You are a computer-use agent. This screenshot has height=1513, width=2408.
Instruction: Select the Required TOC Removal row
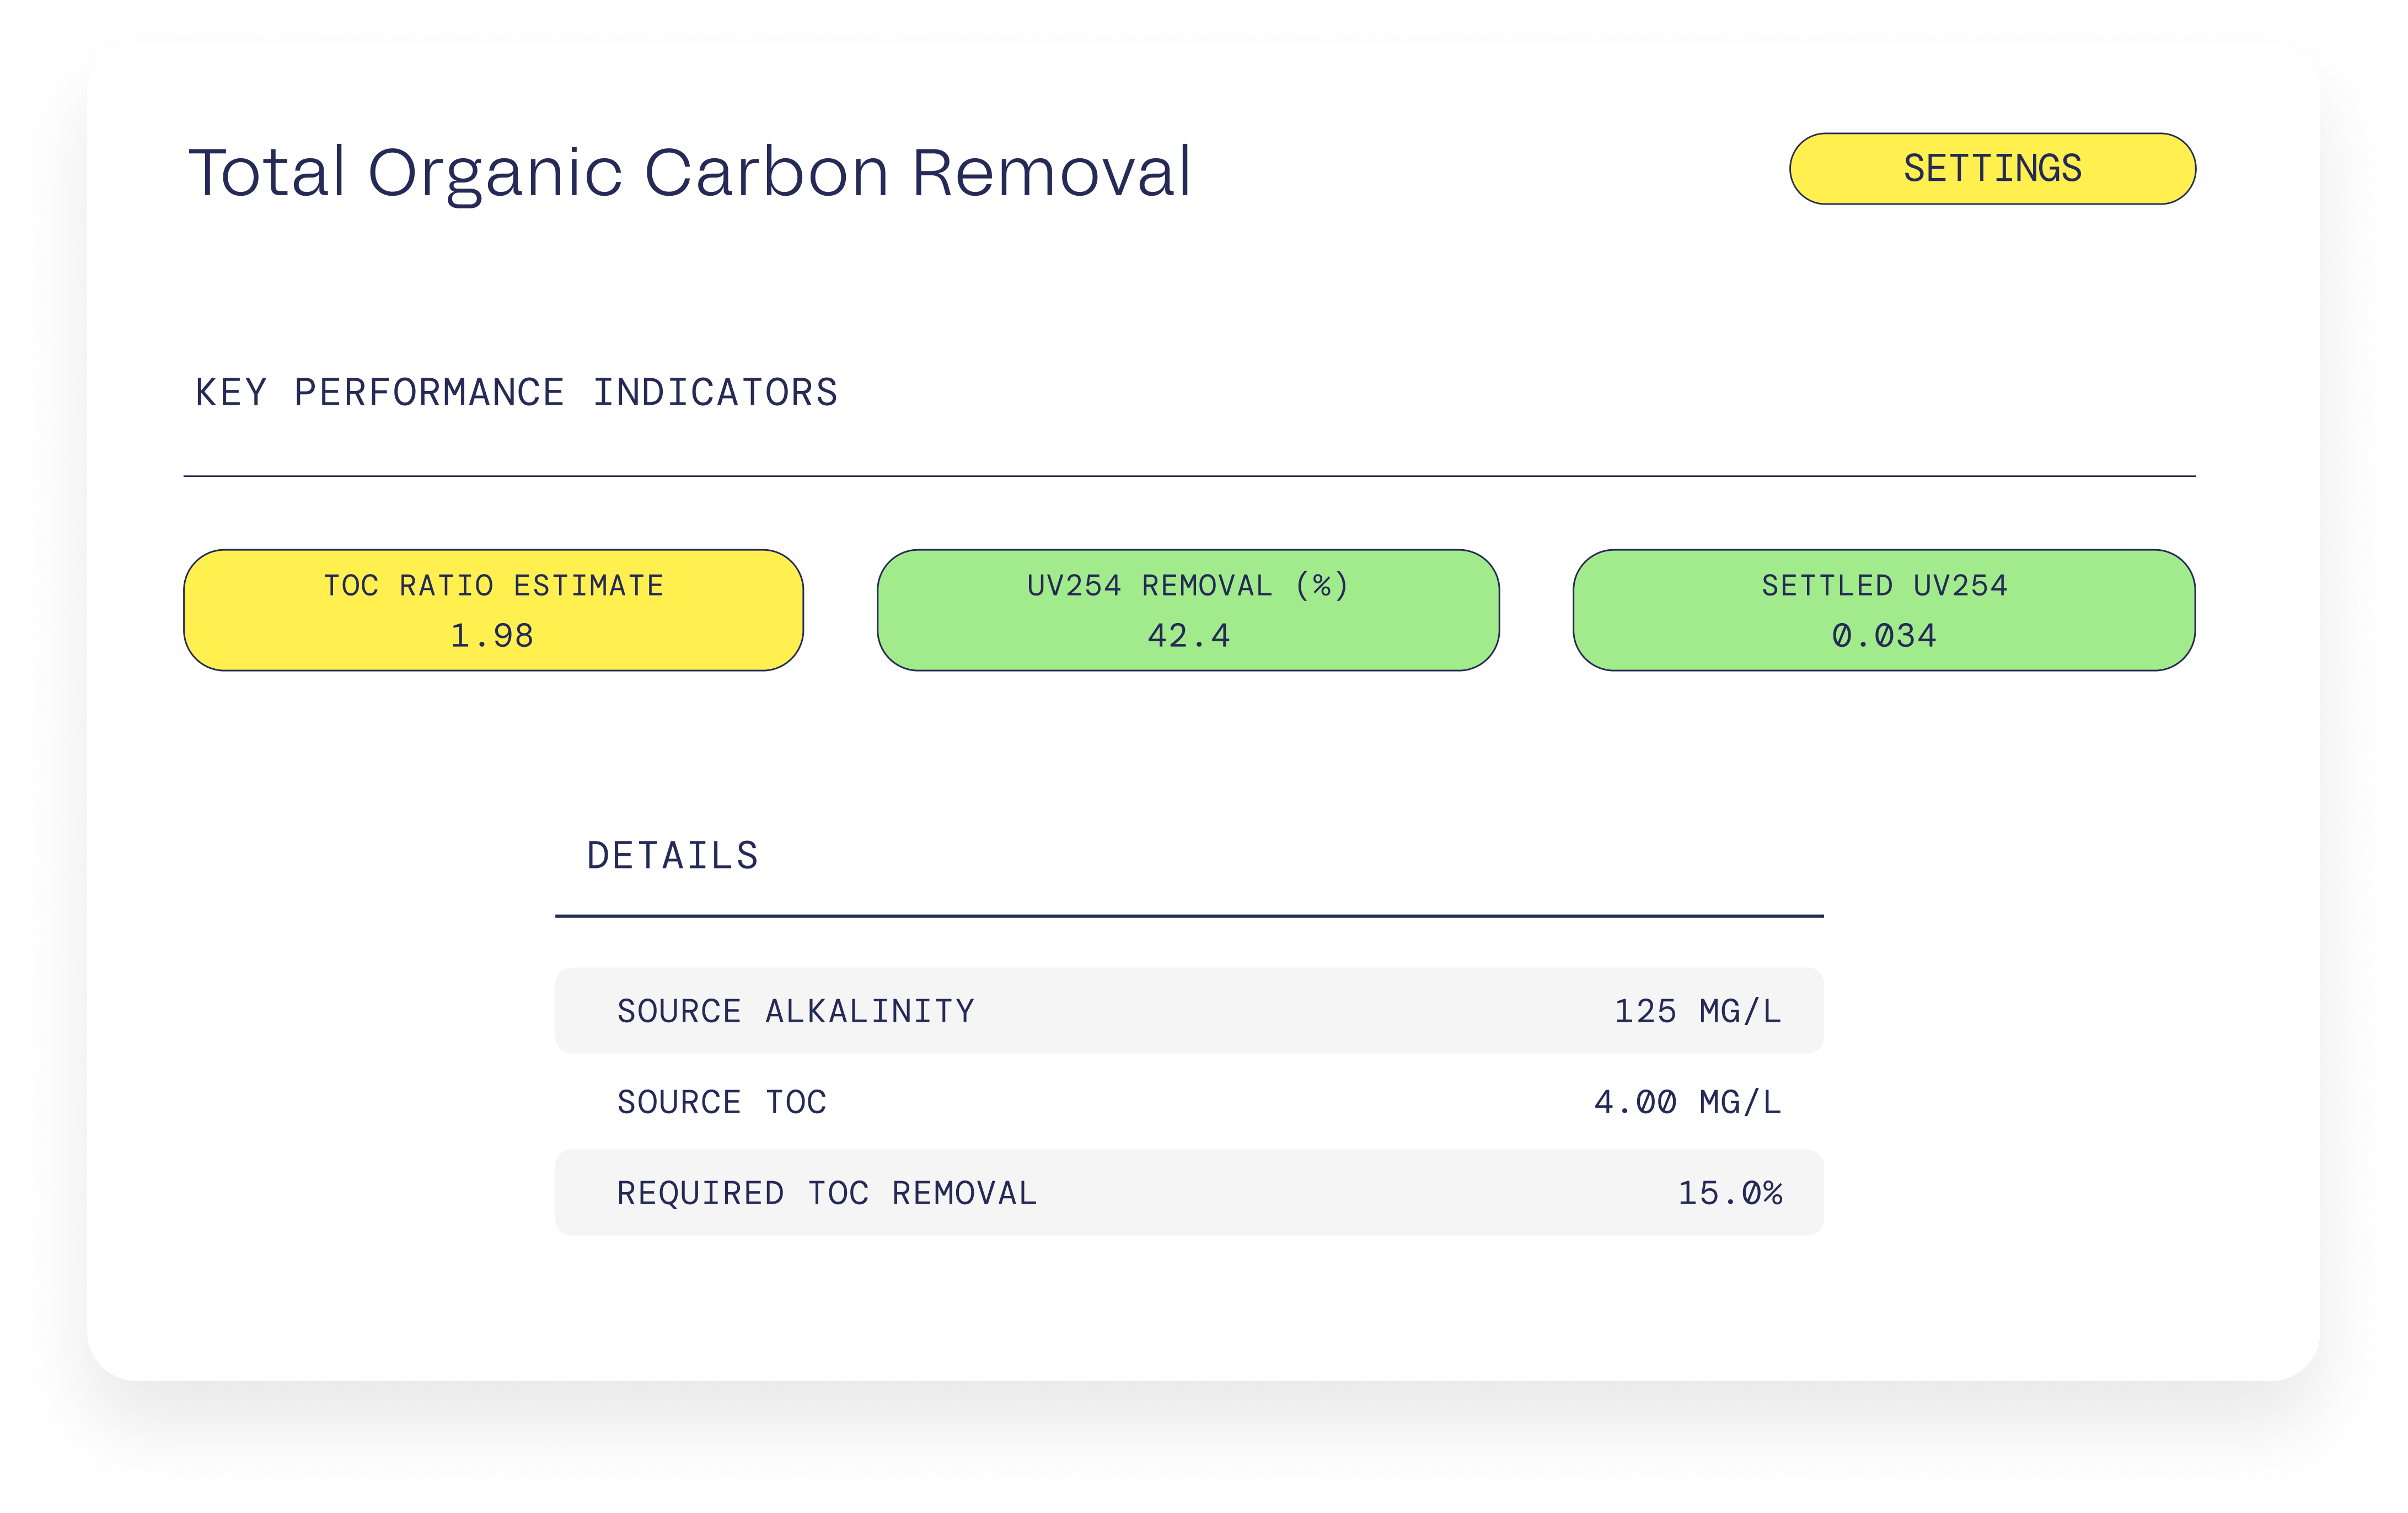(x=1188, y=1192)
